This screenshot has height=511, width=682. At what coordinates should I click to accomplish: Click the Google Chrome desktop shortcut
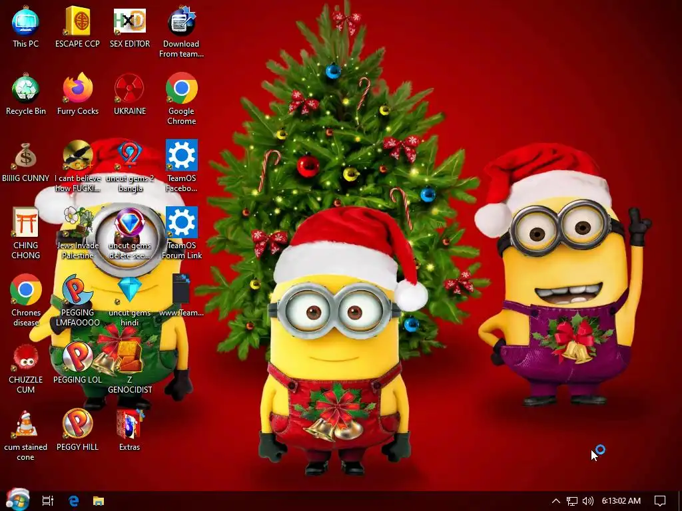(x=181, y=88)
